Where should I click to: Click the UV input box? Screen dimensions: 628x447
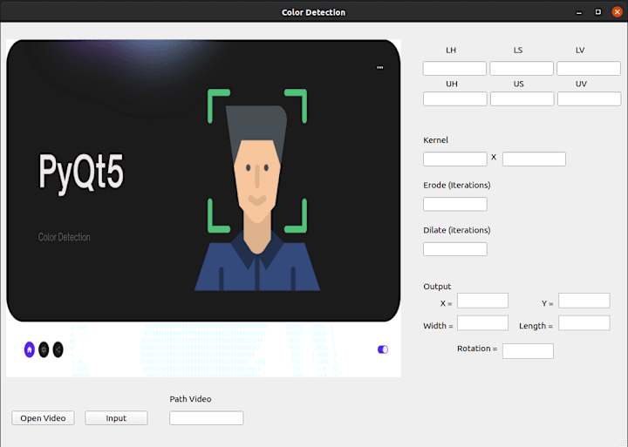[589, 98]
